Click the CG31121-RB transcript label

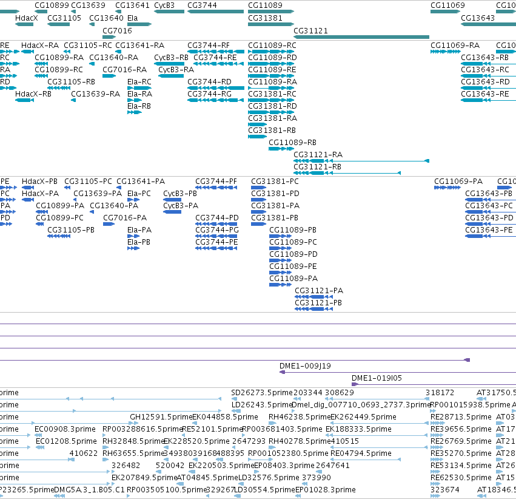(x=317, y=167)
